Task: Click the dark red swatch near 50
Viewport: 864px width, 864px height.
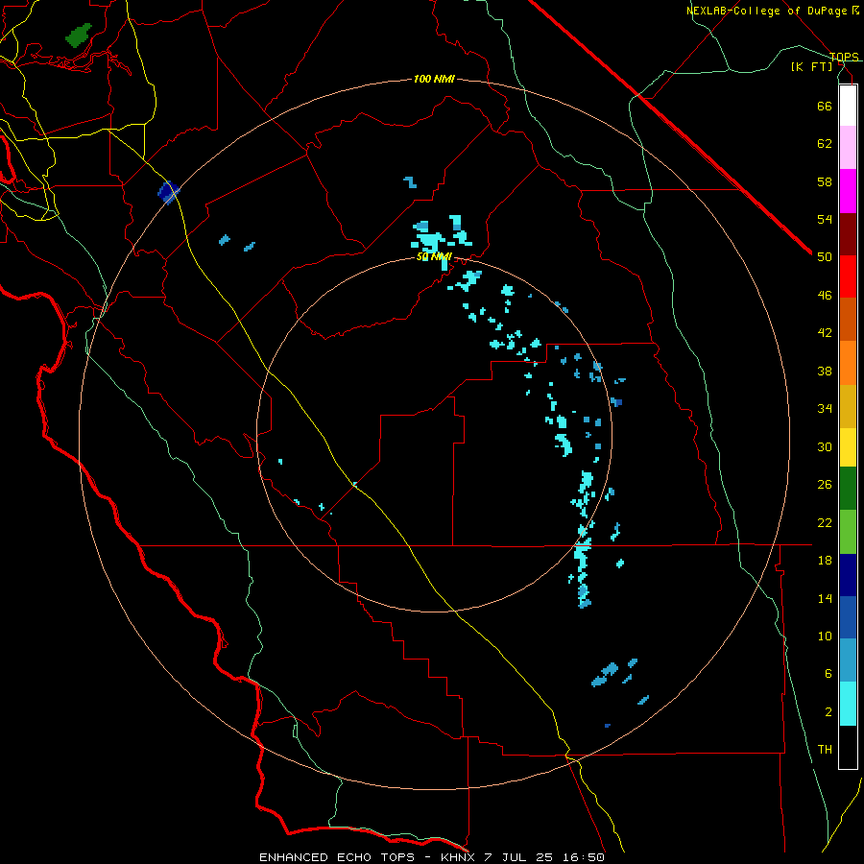Action: click(x=848, y=234)
